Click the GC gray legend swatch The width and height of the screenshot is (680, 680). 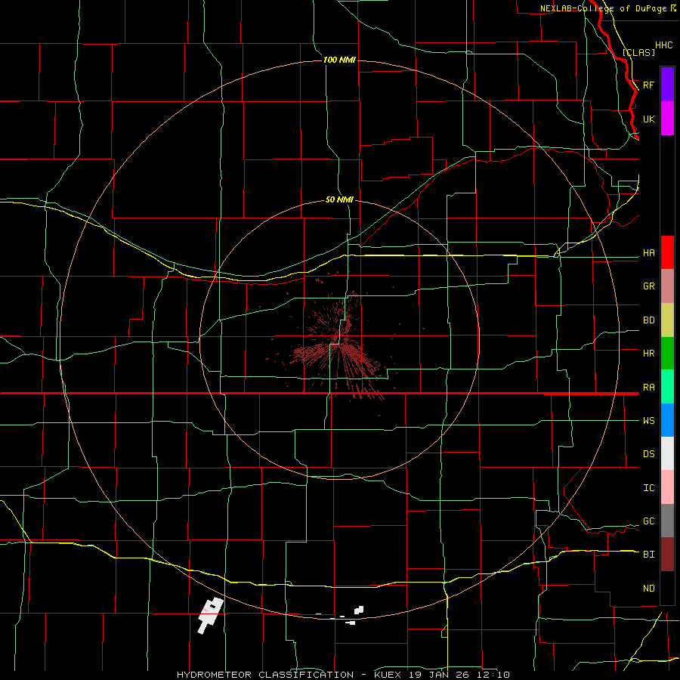[x=667, y=521]
